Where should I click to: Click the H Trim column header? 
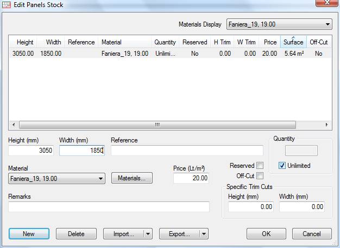pyautogui.click(x=222, y=42)
